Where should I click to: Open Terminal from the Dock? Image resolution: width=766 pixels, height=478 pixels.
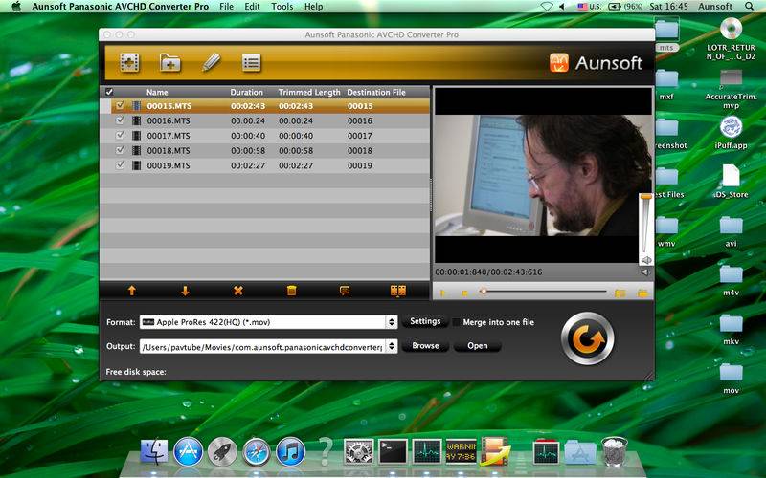tap(393, 451)
